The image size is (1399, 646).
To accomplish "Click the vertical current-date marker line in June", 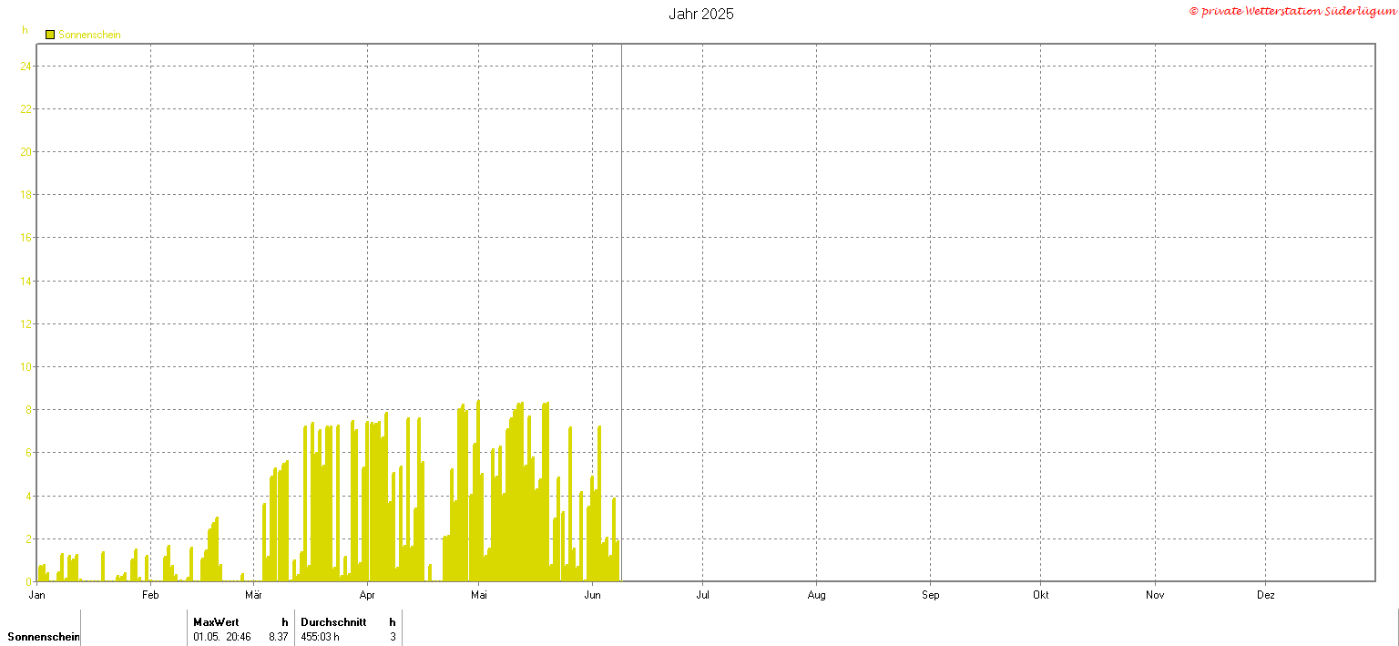I will pos(621,313).
